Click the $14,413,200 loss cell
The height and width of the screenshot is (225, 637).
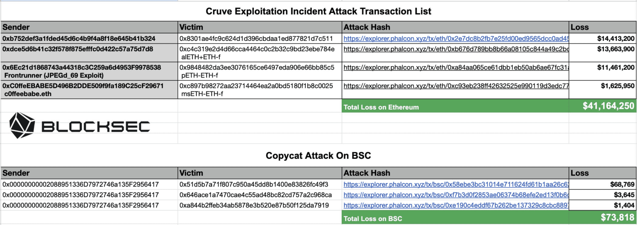[x=602, y=38]
